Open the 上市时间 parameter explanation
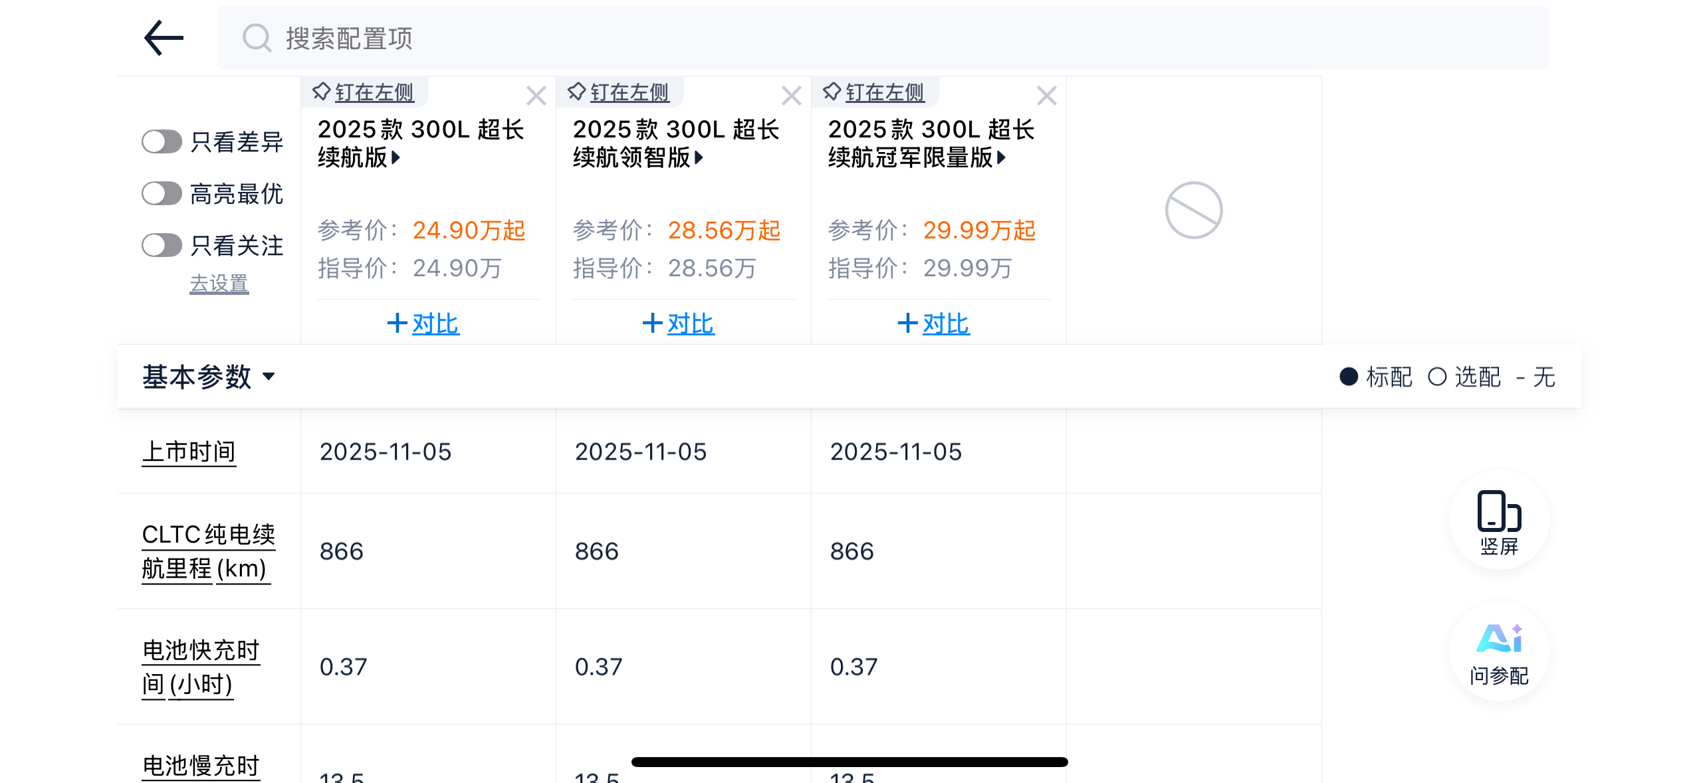Screen dimensions: 1699x783 pyautogui.click(x=189, y=452)
